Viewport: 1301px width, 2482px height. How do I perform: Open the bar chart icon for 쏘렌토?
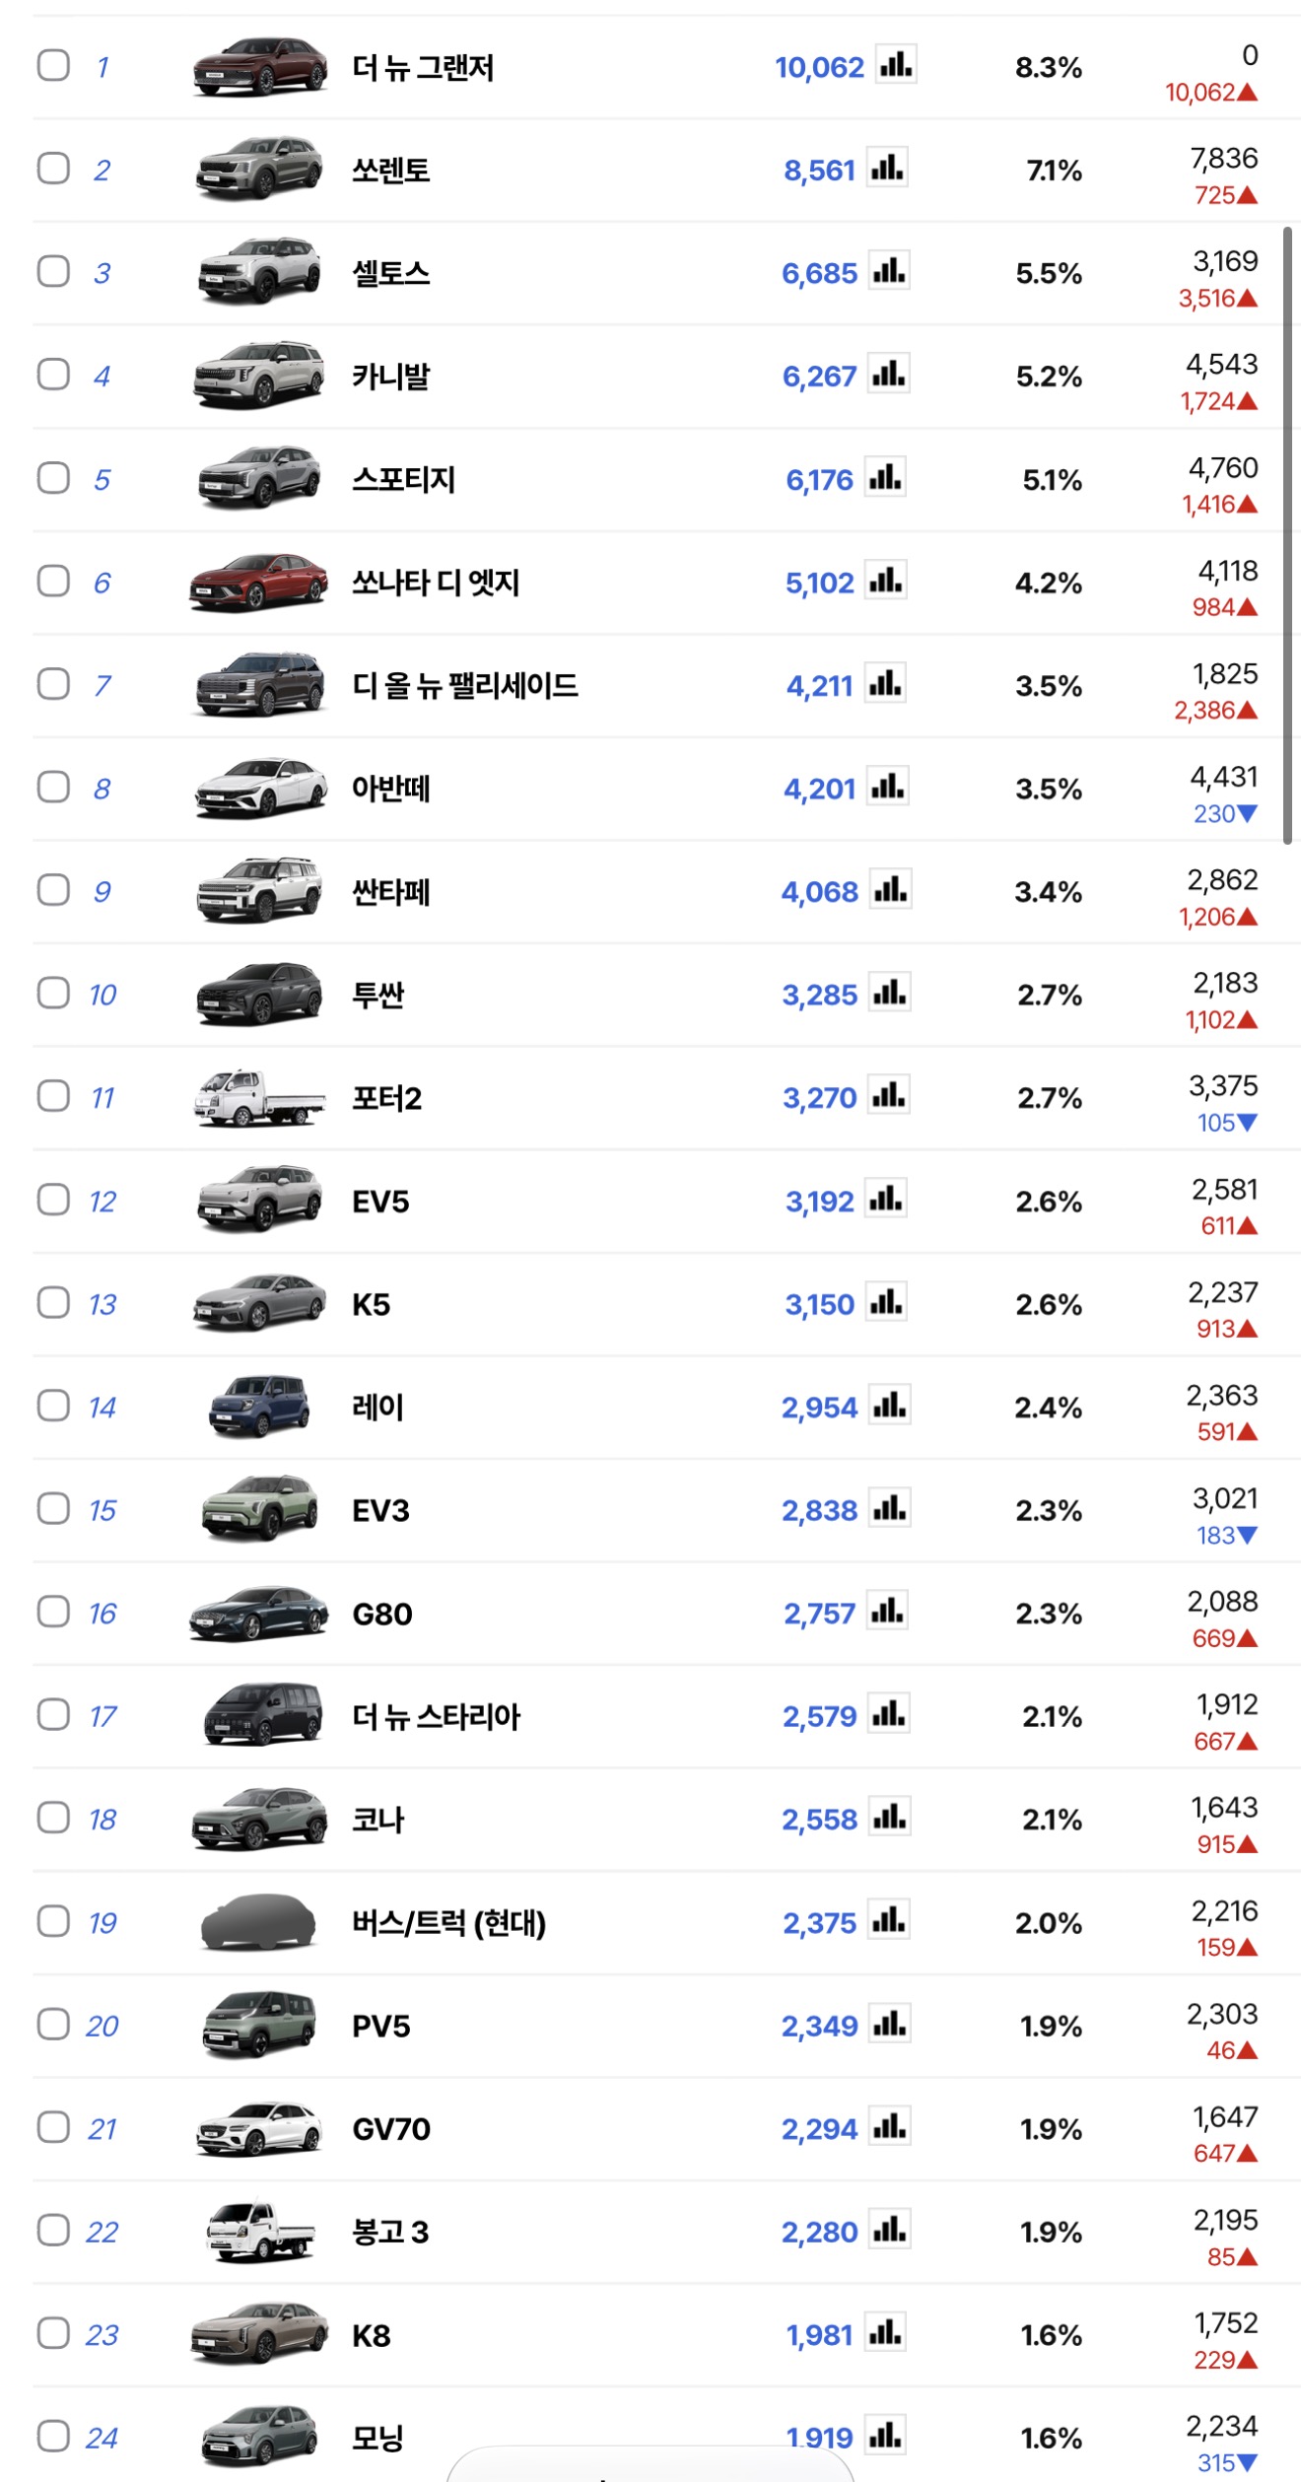[887, 168]
